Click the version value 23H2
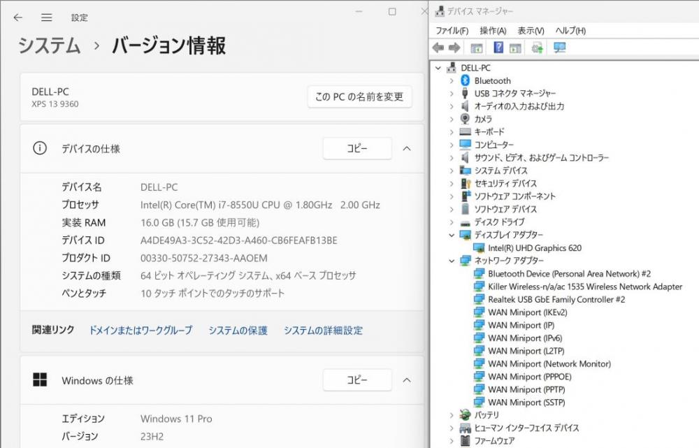 coord(152,436)
